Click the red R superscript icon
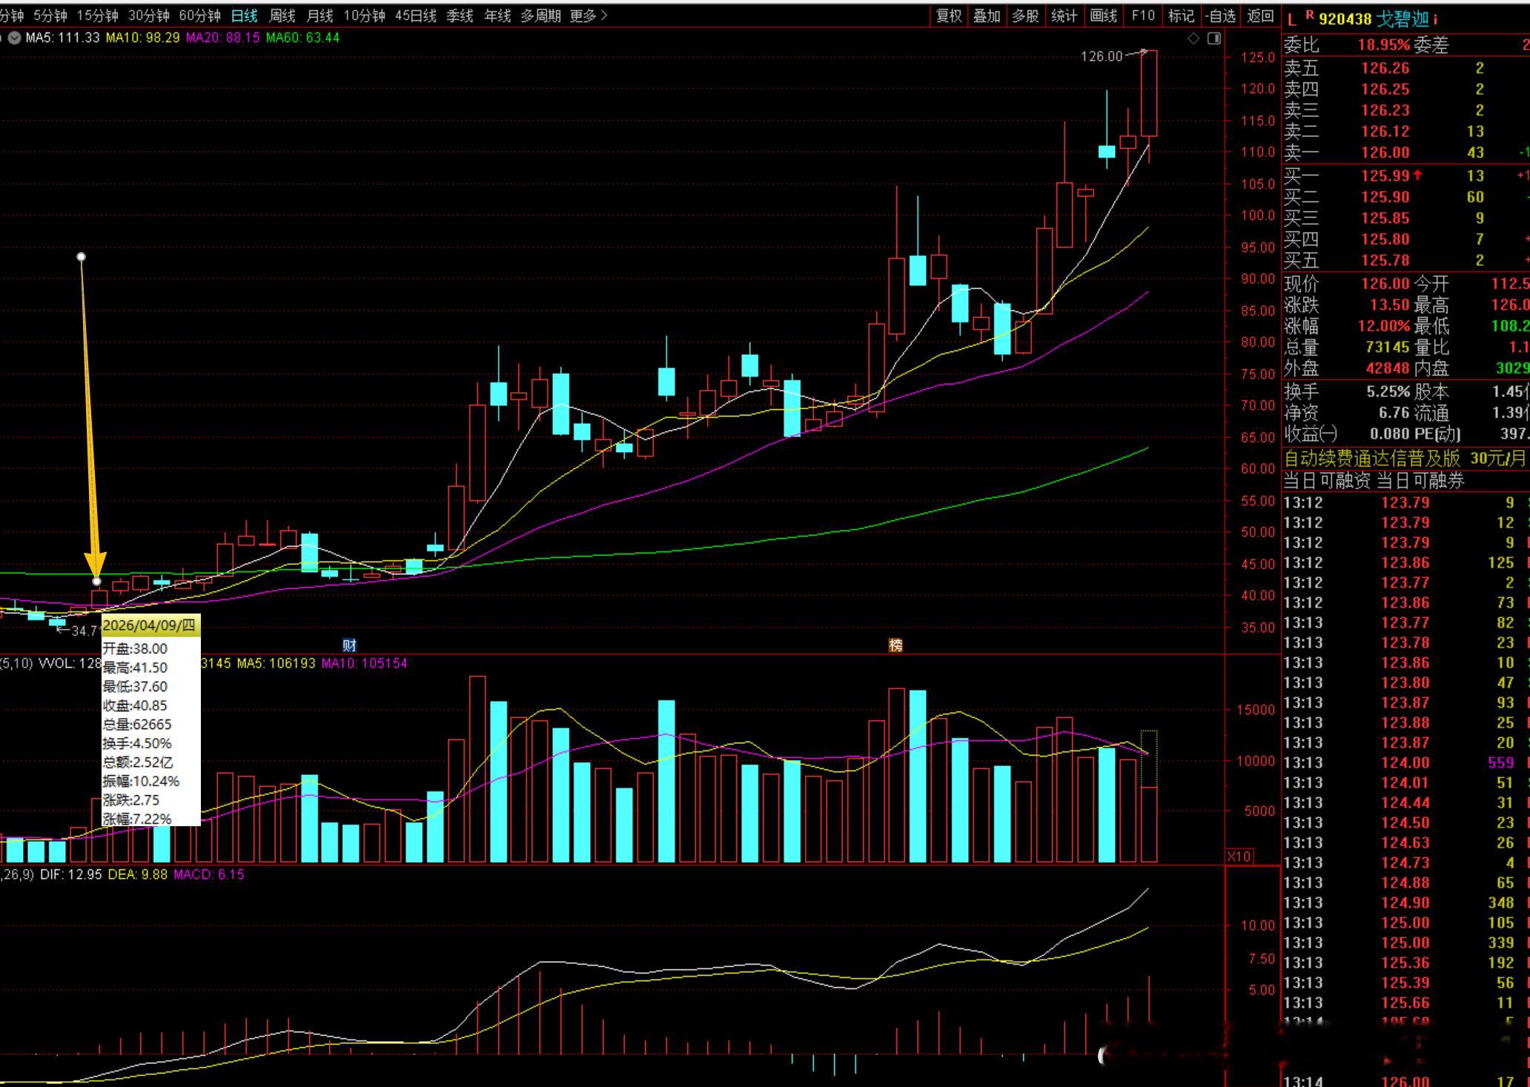This screenshot has height=1087, width=1530. [1310, 16]
